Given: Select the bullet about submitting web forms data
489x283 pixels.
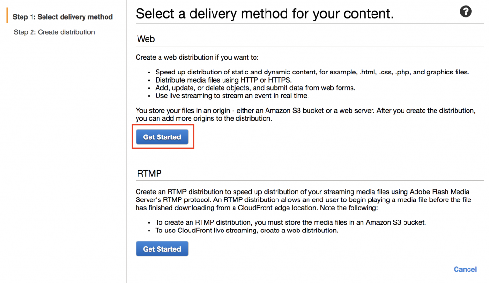Looking at the screenshot, I should click(255, 88).
